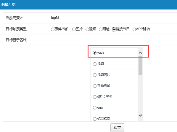Viewport: 177px width, 132px height.
Task: Click the topfd element id value
Action: coord(55,18)
